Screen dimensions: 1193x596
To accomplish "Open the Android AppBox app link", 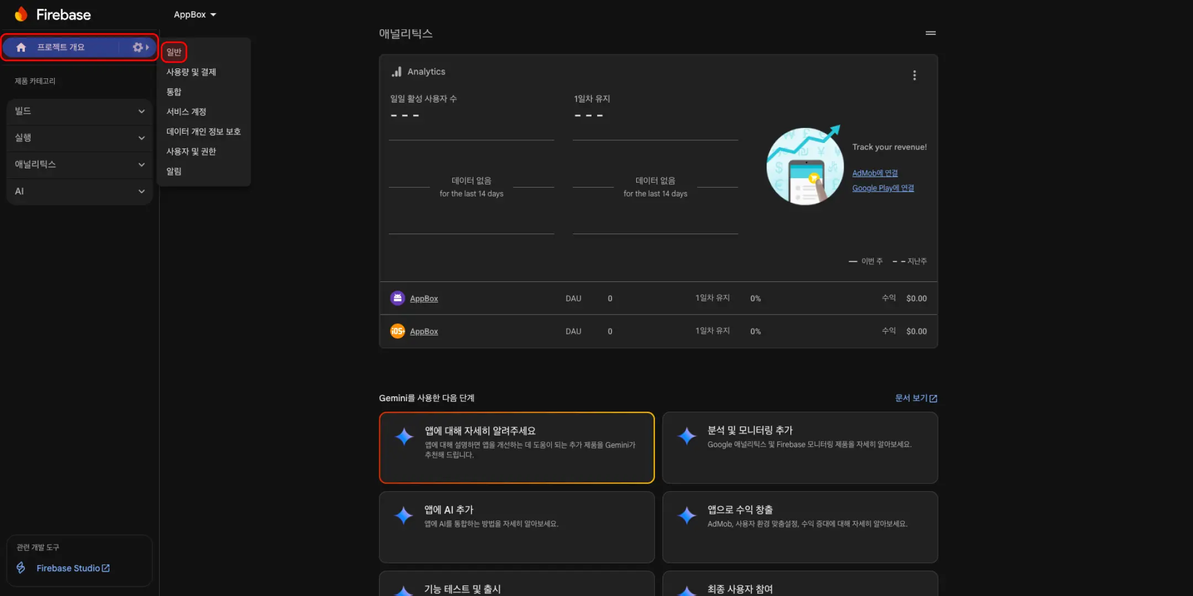I will point(424,299).
